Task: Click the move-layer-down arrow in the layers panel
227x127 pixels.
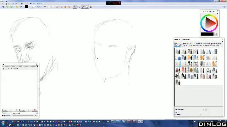Action: click(x=17, y=110)
